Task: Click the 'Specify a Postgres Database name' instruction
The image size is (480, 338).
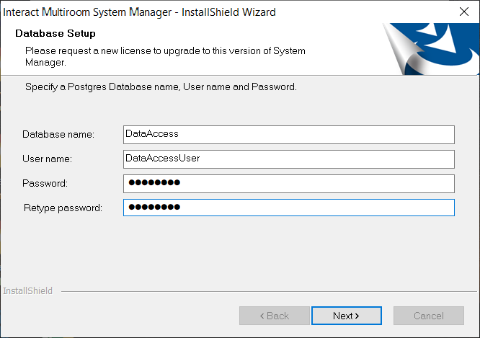Action: click(161, 87)
